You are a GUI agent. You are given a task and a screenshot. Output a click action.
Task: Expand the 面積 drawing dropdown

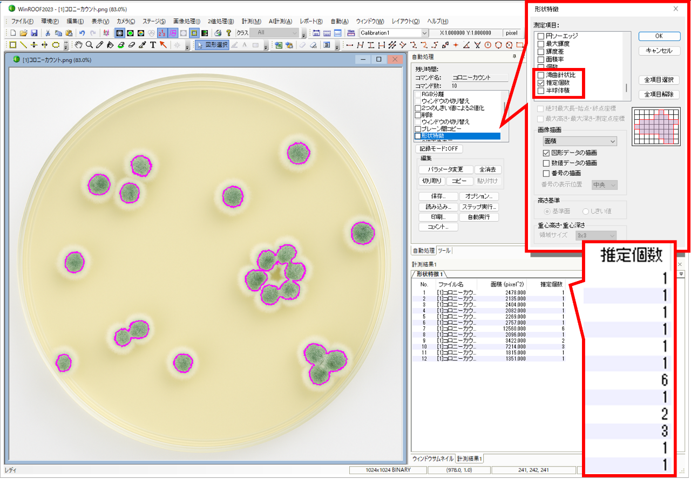(579, 141)
